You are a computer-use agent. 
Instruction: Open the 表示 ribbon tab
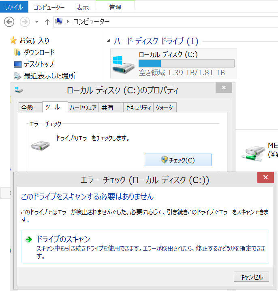(82, 7)
